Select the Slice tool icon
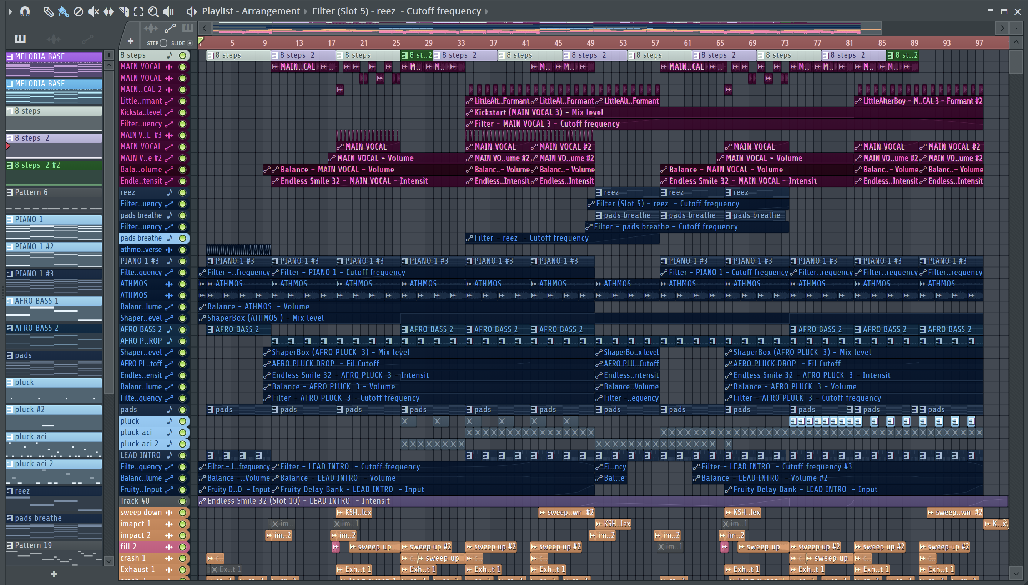 [x=124, y=12]
